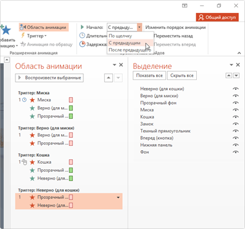Click Показать все button

click(149, 76)
